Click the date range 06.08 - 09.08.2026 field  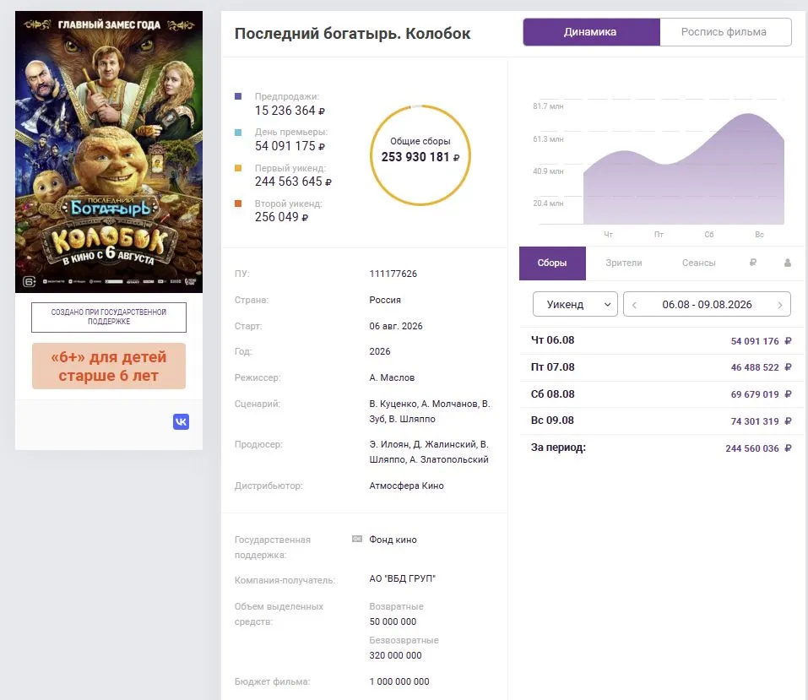707,304
